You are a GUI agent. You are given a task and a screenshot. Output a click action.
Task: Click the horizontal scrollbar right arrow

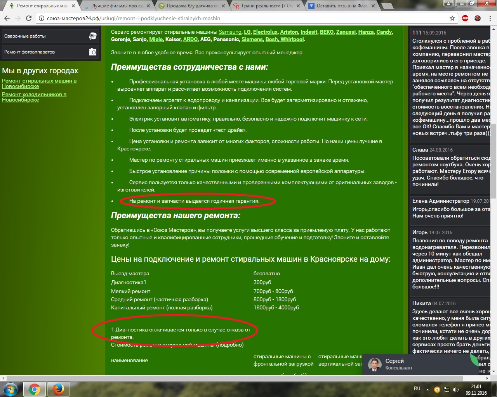(x=487, y=378)
